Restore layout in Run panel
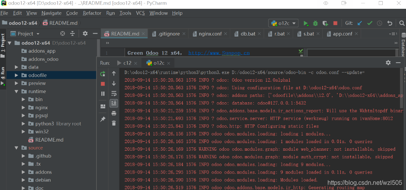Screen dimensions: 406x190 tap(103, 106)
